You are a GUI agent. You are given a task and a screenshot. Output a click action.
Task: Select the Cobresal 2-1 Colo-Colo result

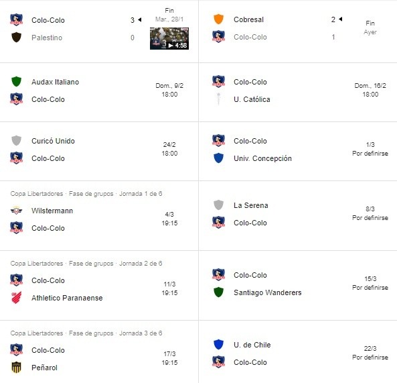pyautogui.click(x=298, y=32)
